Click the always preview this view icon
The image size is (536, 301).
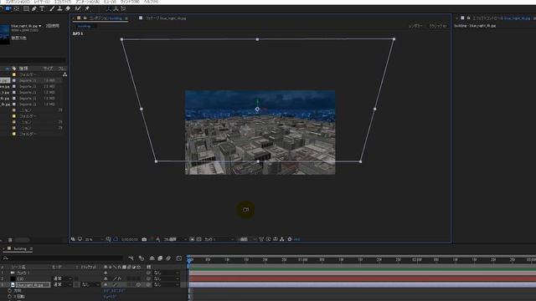(x=73, y=239)
